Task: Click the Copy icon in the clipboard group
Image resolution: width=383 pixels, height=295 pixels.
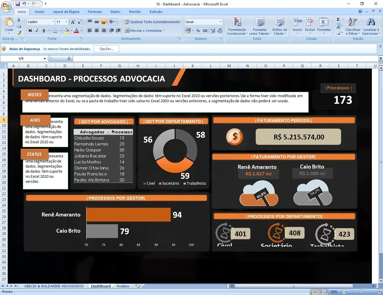Action: (x=19, y=26)
